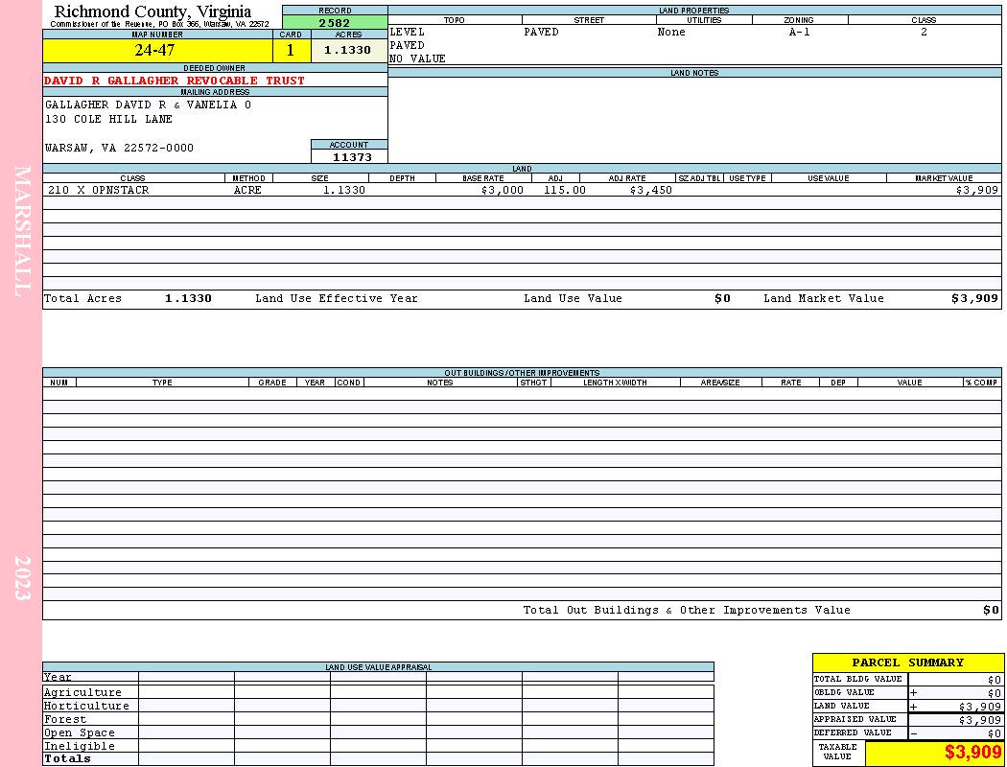Click the record number 2582
Screen dimensions: 1007x767
tap(335, 22)
